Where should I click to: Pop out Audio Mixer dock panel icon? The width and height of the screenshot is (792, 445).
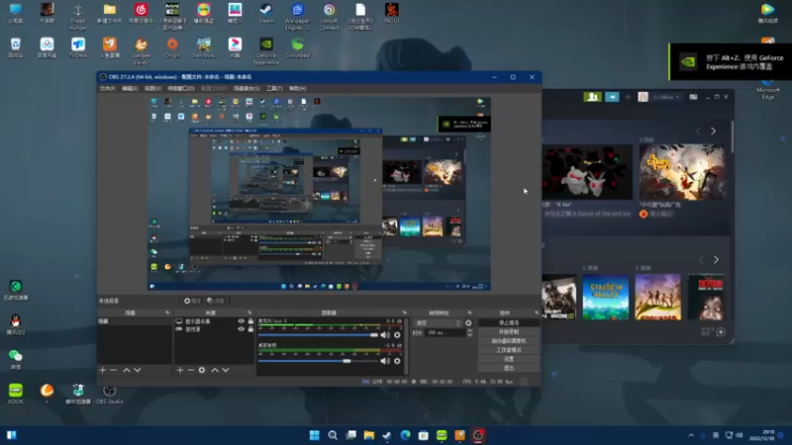pos(404,312)
